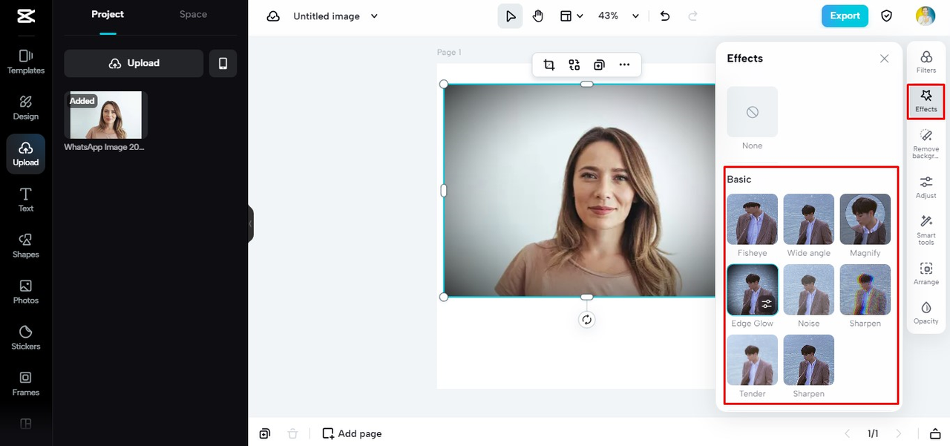Select the None effect option
The width and height of the screenshot is (950, 446).
click(x=753, y=112)
